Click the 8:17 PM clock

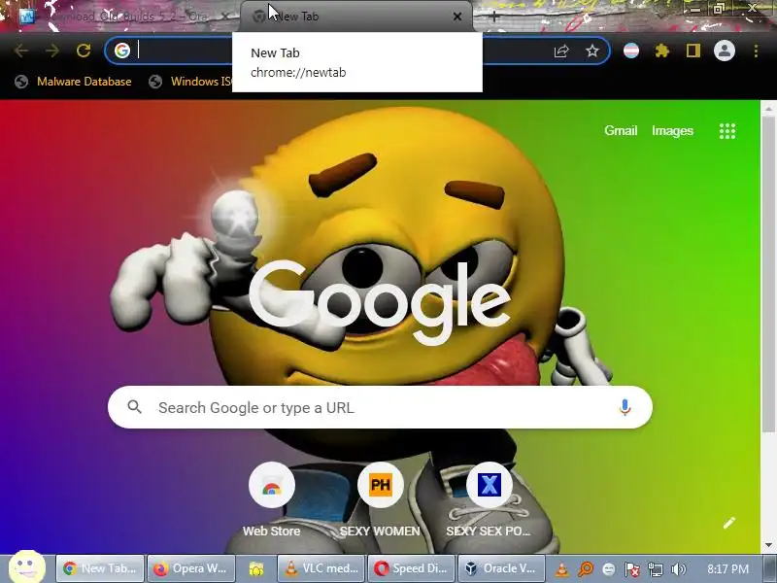(x=727, y=569)
